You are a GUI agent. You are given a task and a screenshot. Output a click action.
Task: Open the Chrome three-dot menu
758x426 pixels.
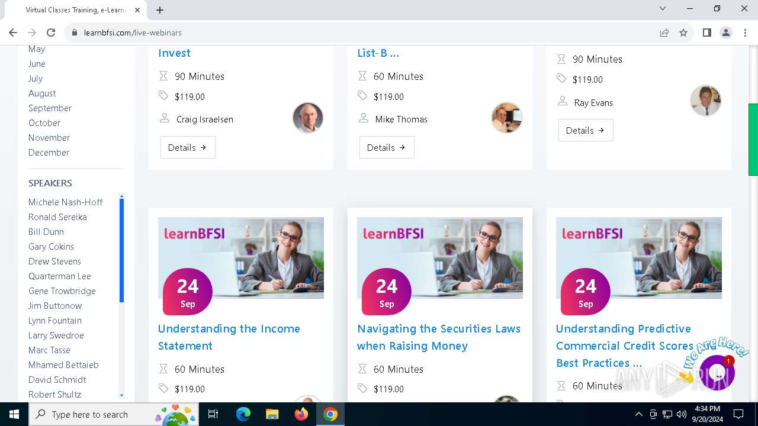(744, 33)
